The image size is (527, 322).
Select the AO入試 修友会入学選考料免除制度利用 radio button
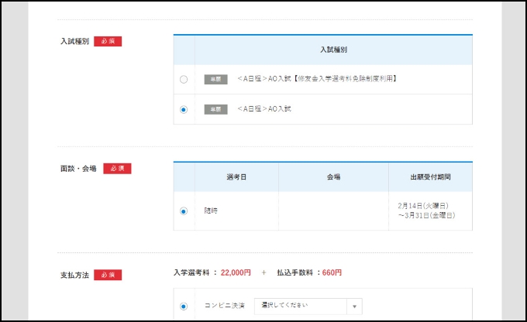pyautogui.click(x=184, y=79)
